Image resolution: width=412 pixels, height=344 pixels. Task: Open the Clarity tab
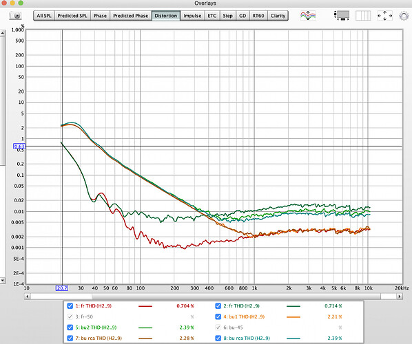(278, 16)
